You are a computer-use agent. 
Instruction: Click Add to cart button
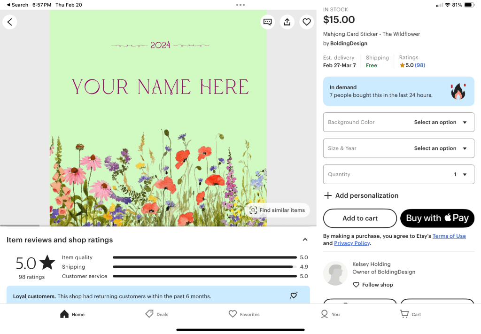(360, 218)
